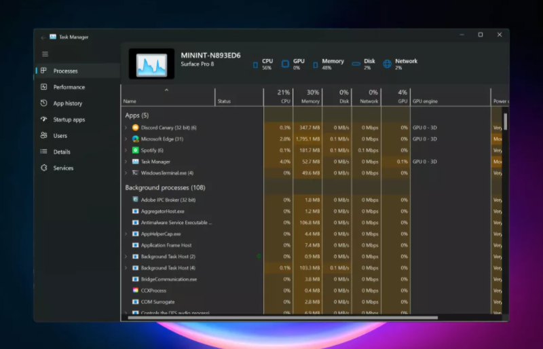
Task: Click the horizontal scrollbar at bottom
Action: 282,318
